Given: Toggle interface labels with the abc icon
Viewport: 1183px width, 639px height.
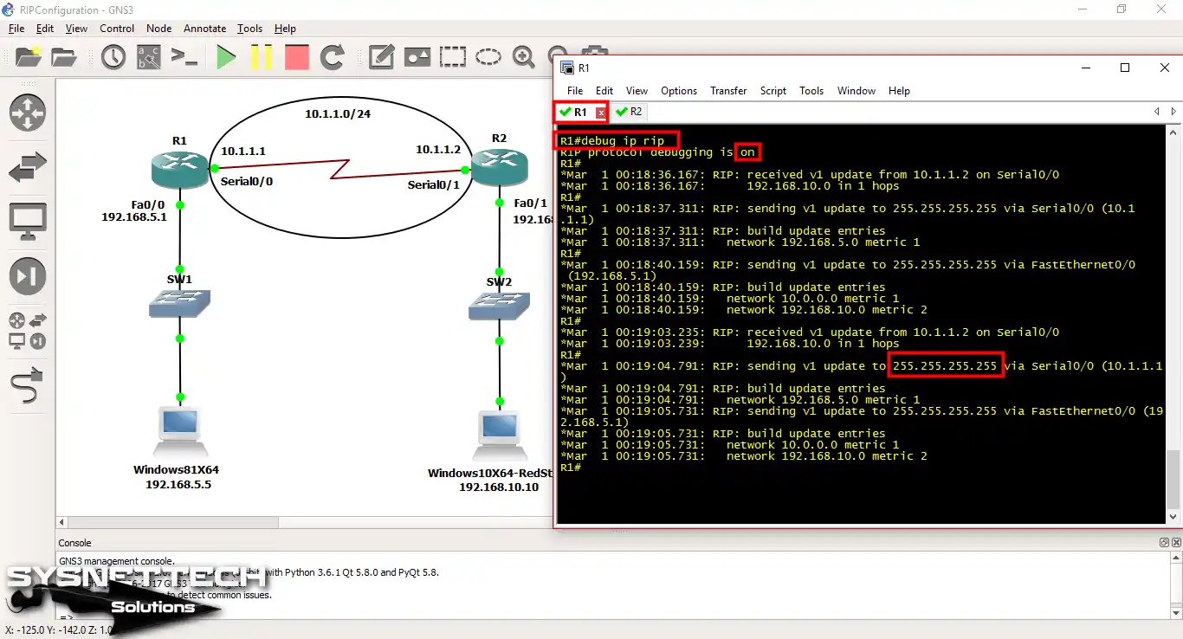Looking at the screenshot, I should [151, 57].
